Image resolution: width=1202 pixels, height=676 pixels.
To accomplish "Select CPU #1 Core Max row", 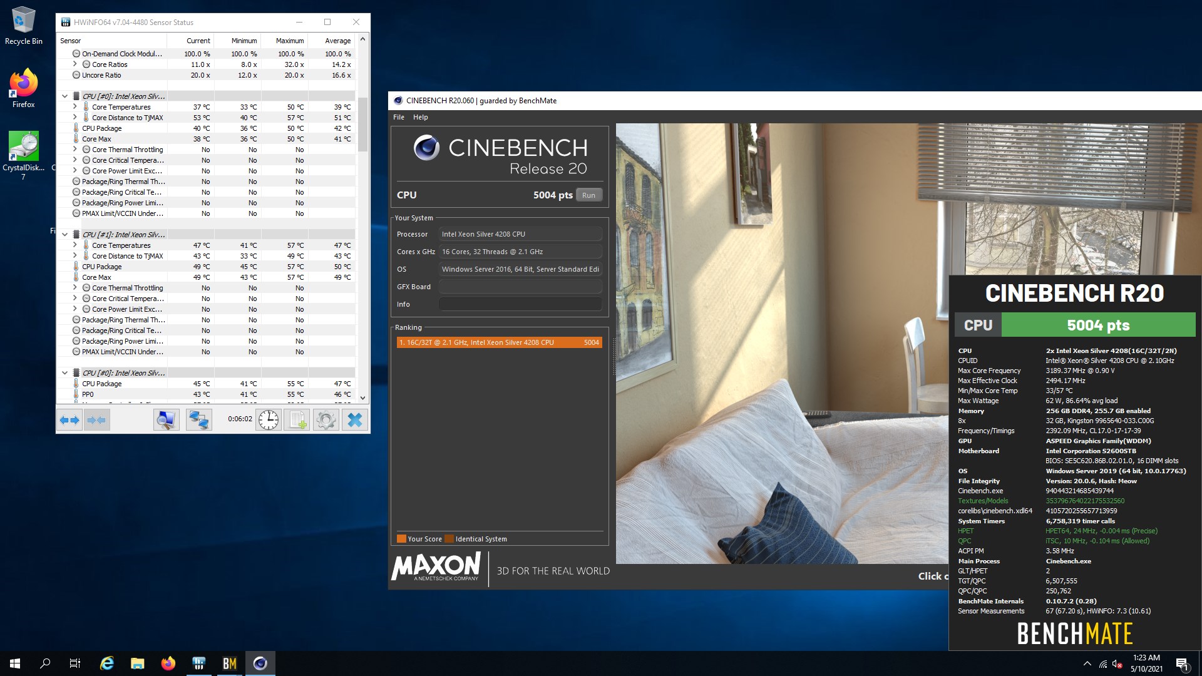I will [x=207, y=277].
